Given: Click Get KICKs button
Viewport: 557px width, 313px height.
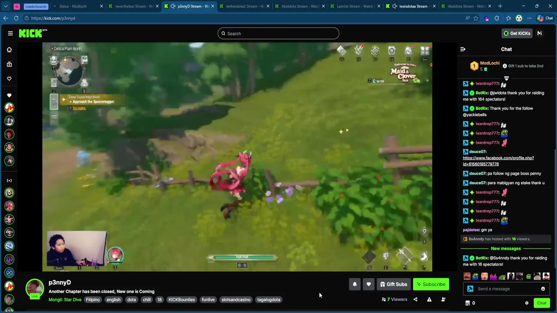Looking at the screenshot, I should (517, 33).
